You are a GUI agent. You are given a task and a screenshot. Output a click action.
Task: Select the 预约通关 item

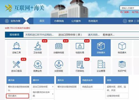[x=18, y=96]
